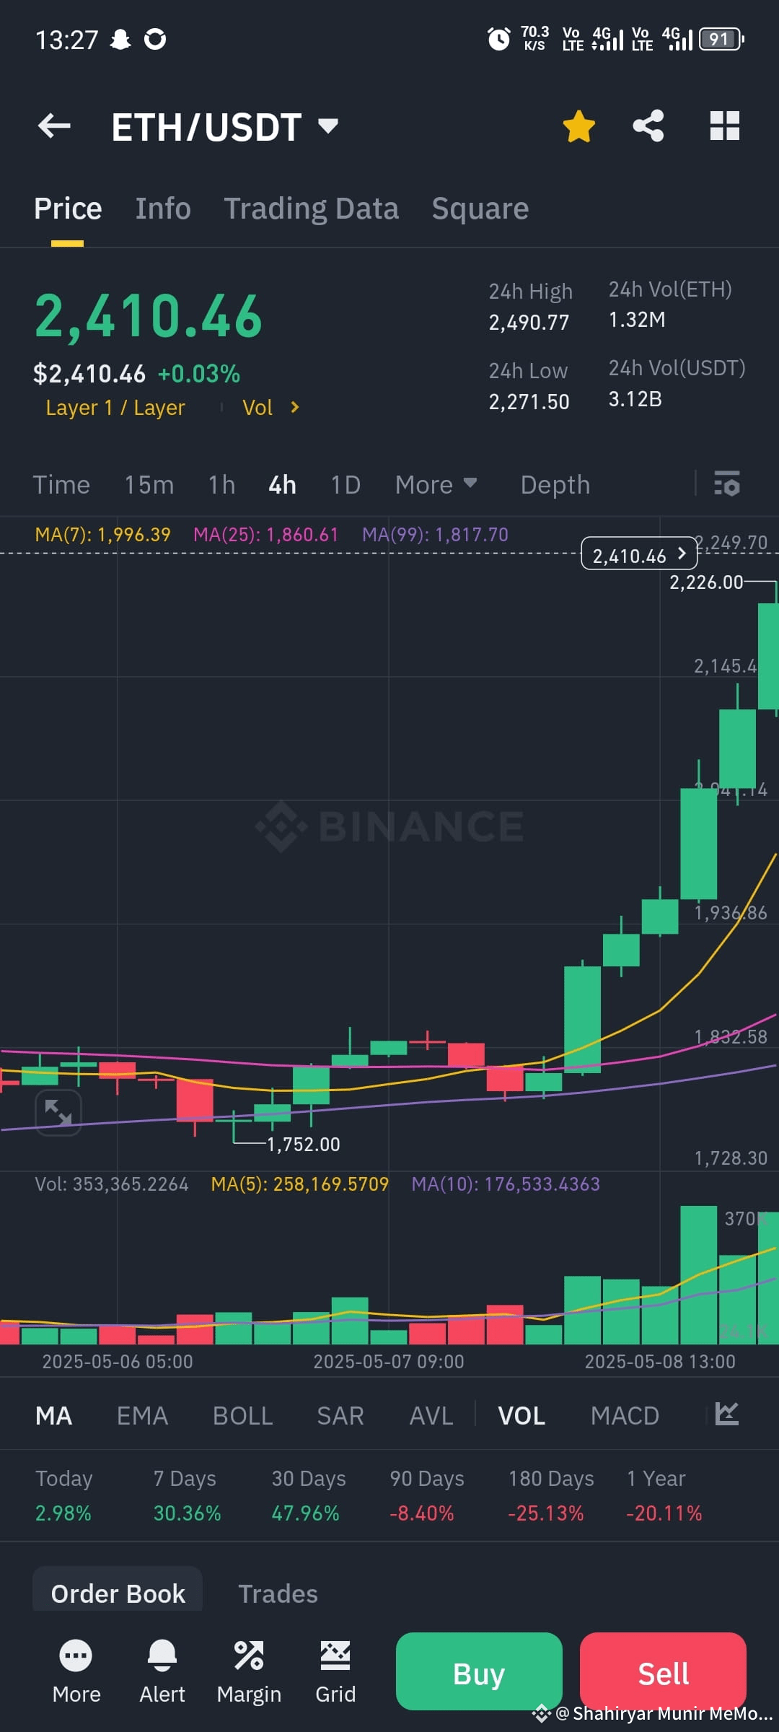
Task: Tap the green Buy button
Action: coord(479,1671)
